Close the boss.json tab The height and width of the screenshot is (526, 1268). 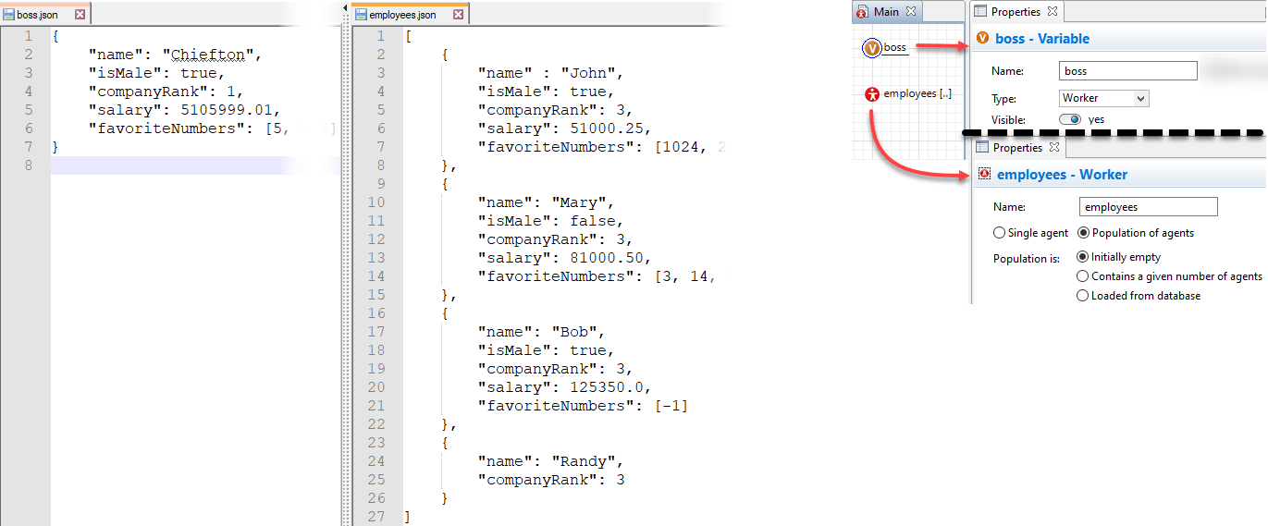click(x=80, y=15)
